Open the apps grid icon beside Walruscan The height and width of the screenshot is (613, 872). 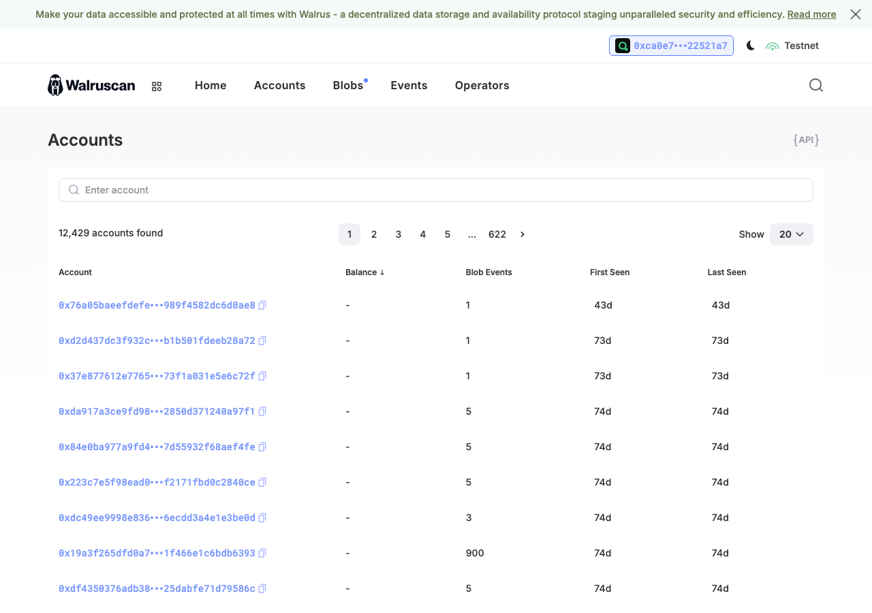[157, 86]
